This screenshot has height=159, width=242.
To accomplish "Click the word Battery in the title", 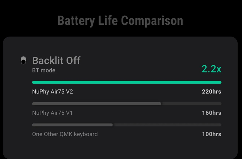I will tap(76, 21).
